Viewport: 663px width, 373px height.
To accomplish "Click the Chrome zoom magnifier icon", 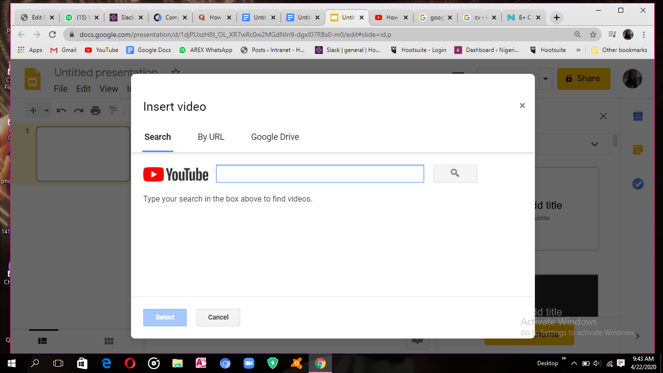I will click(578, 34).
